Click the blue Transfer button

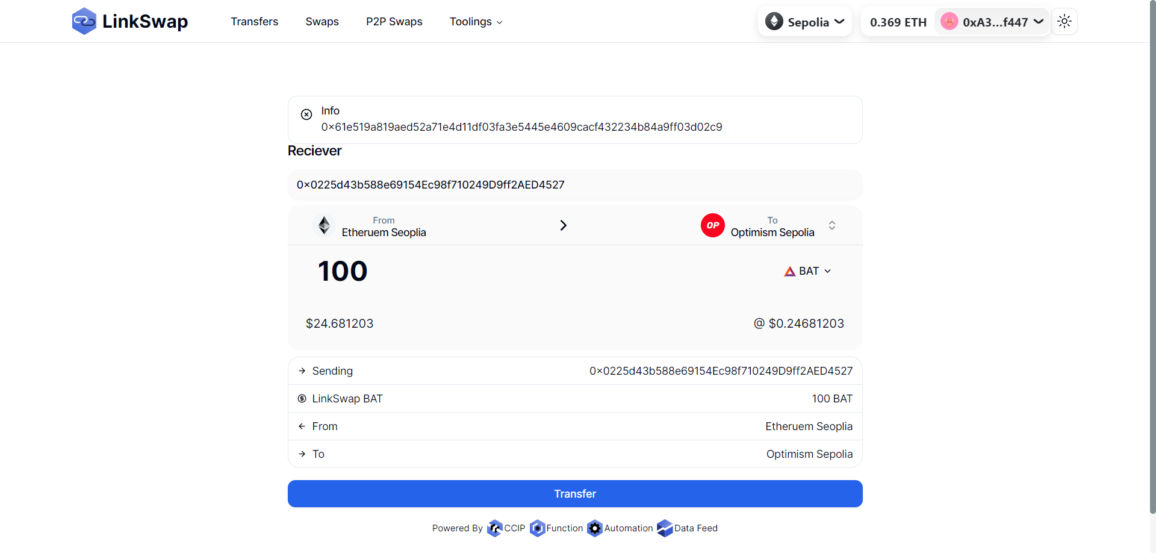575,494
